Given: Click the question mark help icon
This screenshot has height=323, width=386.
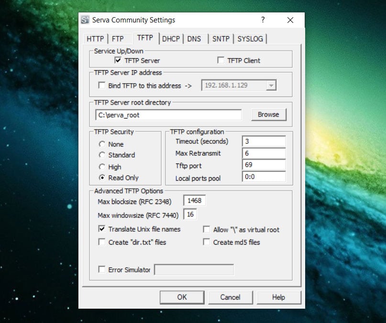Looking at the screenshot, I should [x=263, y=20].
